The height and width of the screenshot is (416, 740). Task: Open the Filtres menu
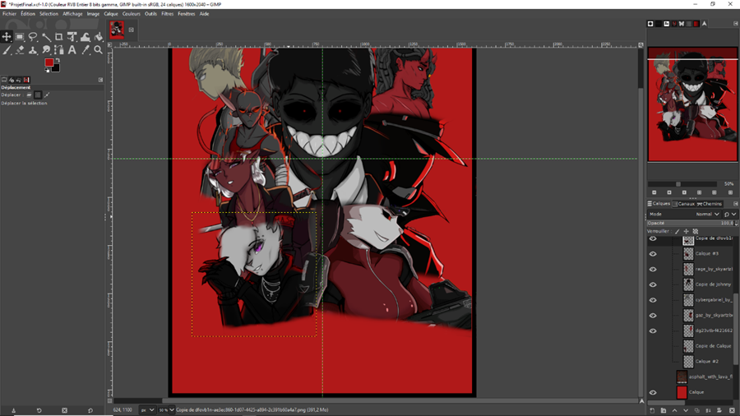click(168, 14)
